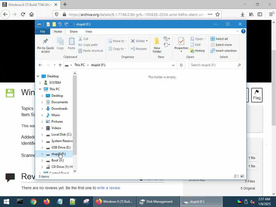This screenshot has width=276, height=207.
Task: Switch to the View ribbon tab
Action: (x=89, y=32)
